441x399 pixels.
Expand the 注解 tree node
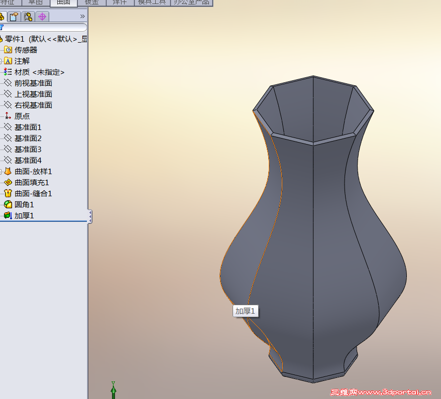[1, 61]
